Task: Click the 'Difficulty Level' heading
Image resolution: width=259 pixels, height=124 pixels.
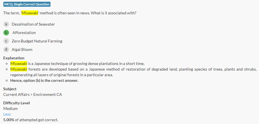Action: (x=16, y=103)
